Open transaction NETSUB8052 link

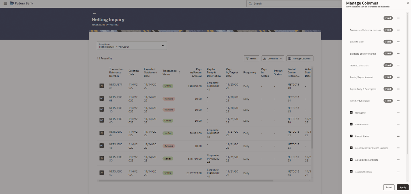click(x=116, y=173)
